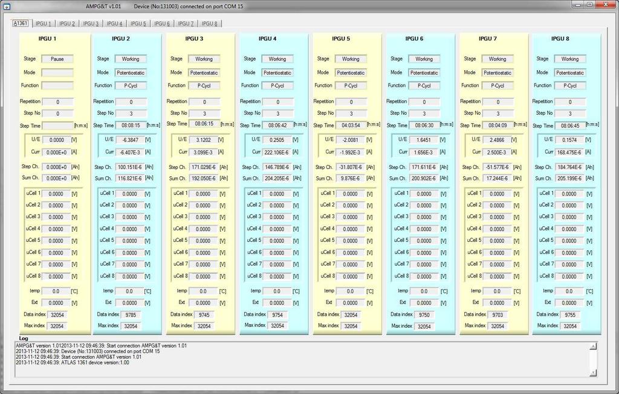Image resolution: width=619 pixels, height=394 pixels.
Task: Click IPGU 6 U/E value 1.6451
Action: click(x=424, y=140)
